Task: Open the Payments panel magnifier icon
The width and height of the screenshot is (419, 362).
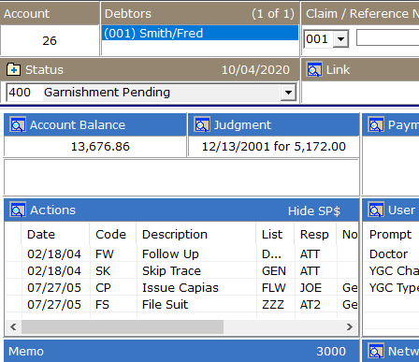Action: coord(376,124)
